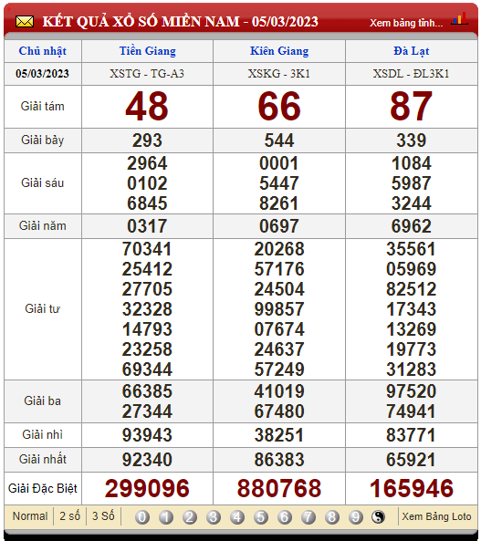Select Giải tư number 31283

point(412,369)
